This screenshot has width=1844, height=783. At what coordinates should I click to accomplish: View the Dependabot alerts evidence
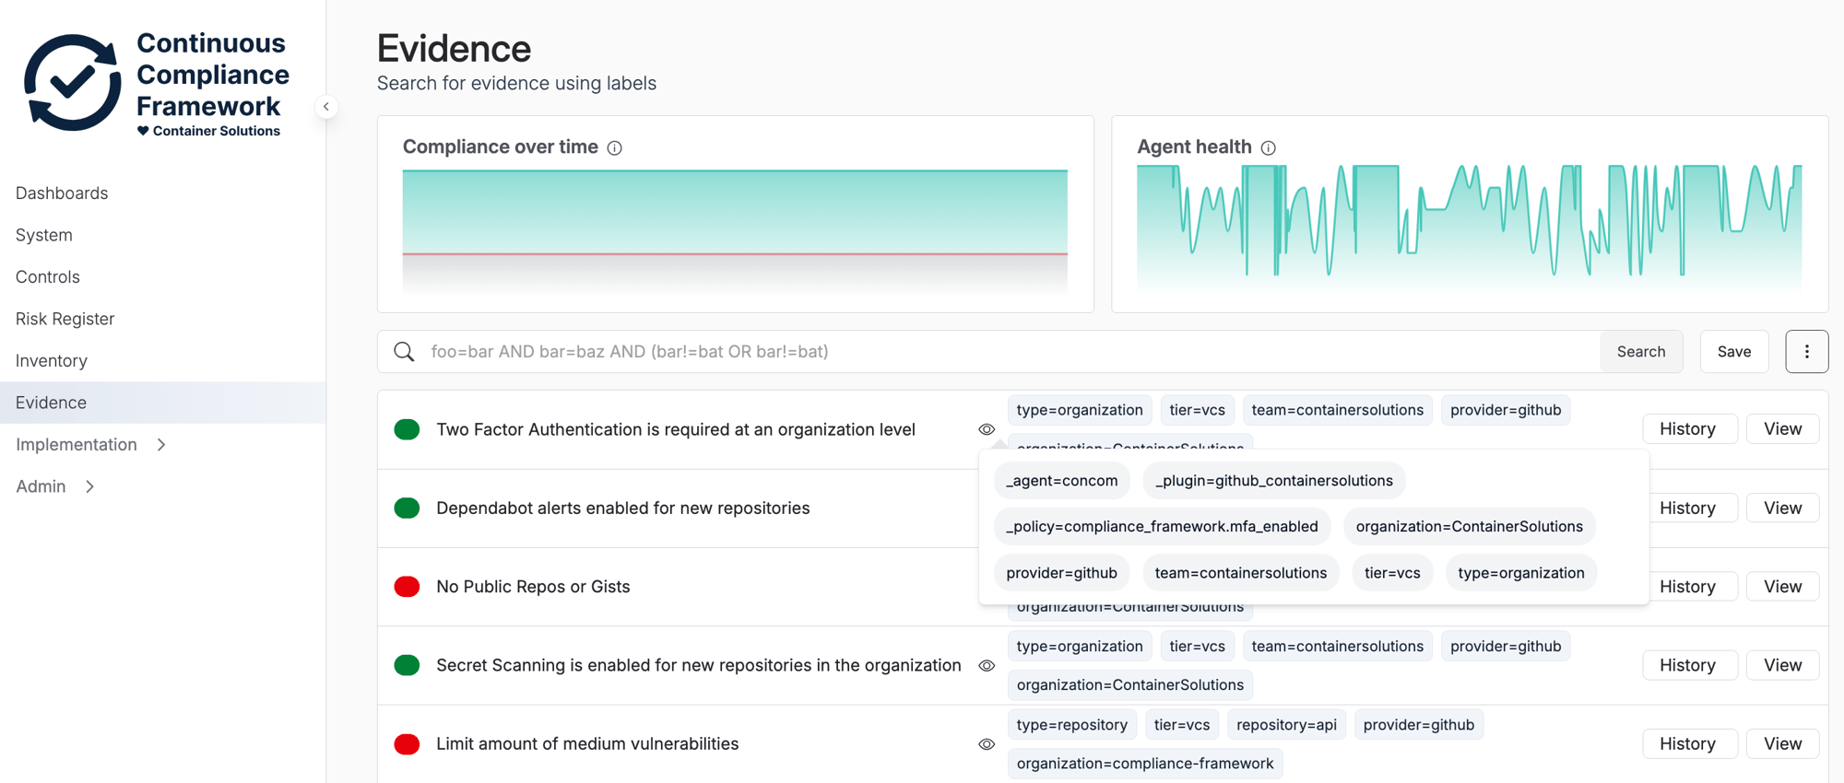click(1783, 508)
